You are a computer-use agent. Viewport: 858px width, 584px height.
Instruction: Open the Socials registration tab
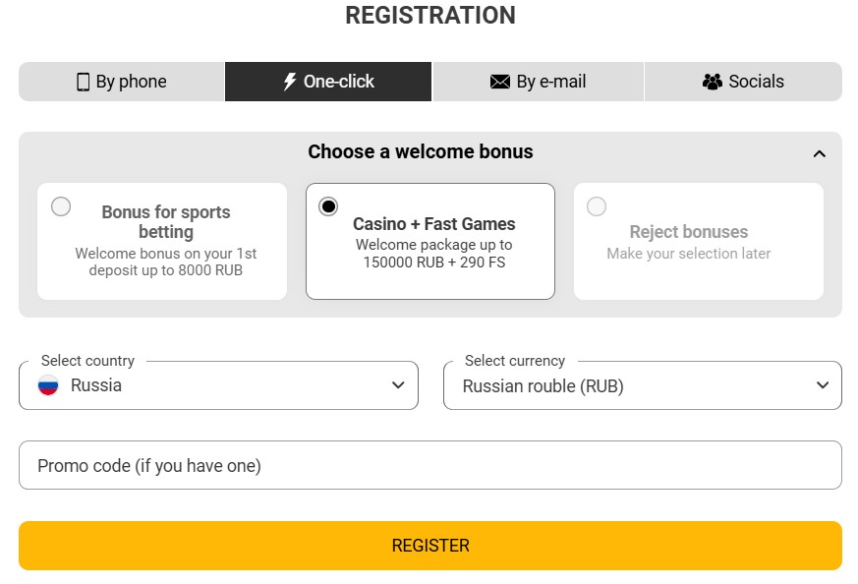[x=756, y=82]
